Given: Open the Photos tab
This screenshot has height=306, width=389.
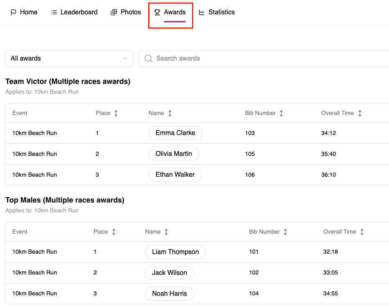Looking at the screenshot, I should point(126,12).
